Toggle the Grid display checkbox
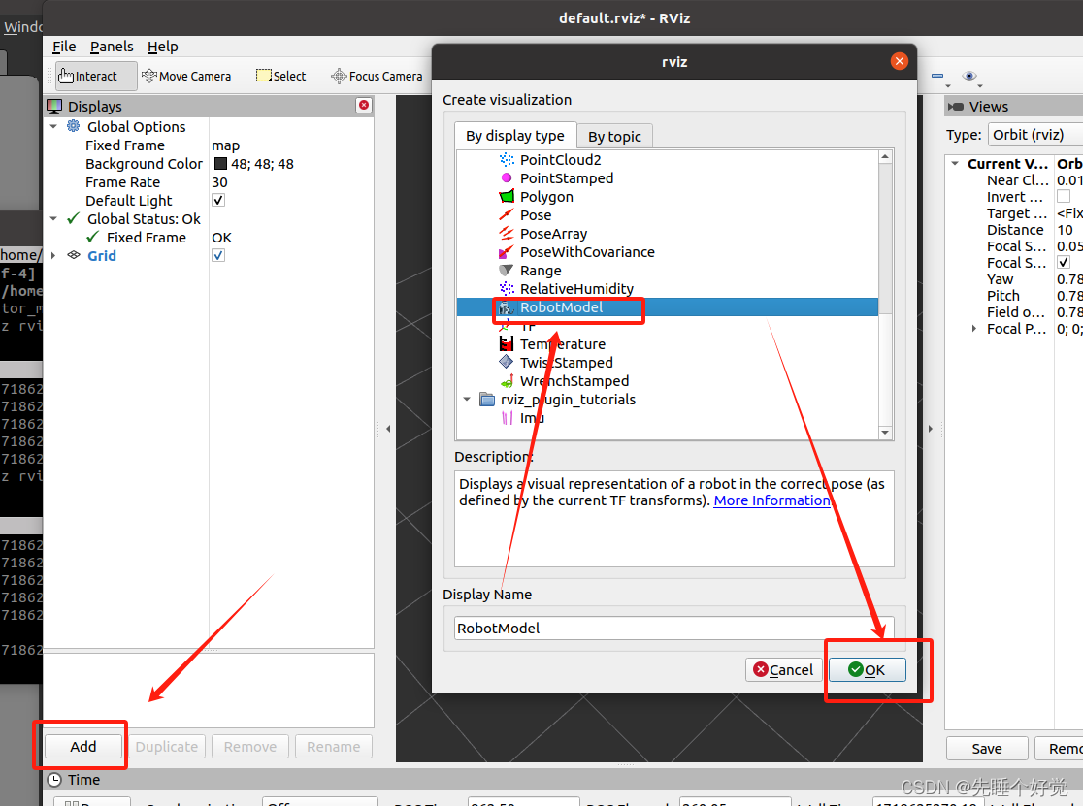 (x=218, y=255)
